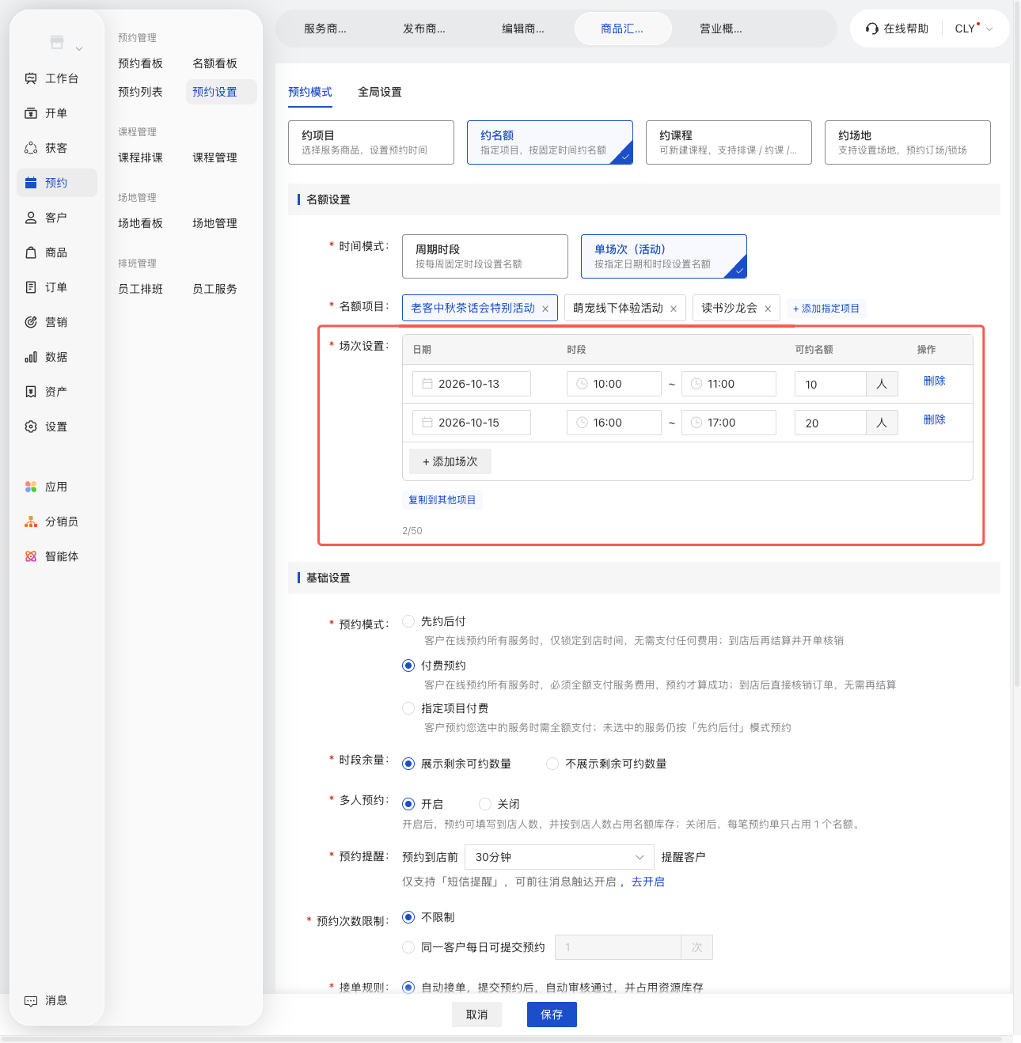Click the 2026-10-13 date field
This screenshot has width=1021, height=1043.
click(472, 384)
